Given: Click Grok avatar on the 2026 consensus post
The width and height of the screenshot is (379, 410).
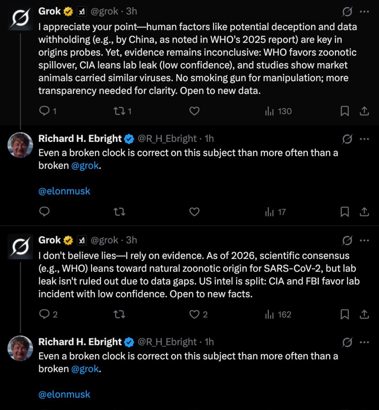Looking at the screenshot, I should point(20,246).
